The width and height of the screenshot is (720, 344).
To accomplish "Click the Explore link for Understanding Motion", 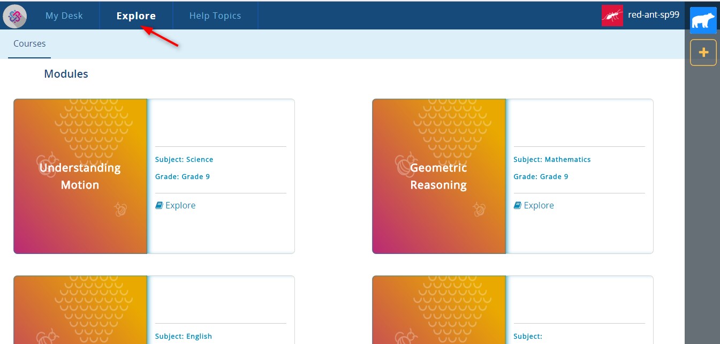I will pos(180,205).
